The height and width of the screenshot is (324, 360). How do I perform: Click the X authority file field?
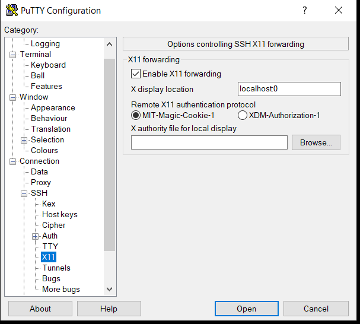[x=209, y=142]
